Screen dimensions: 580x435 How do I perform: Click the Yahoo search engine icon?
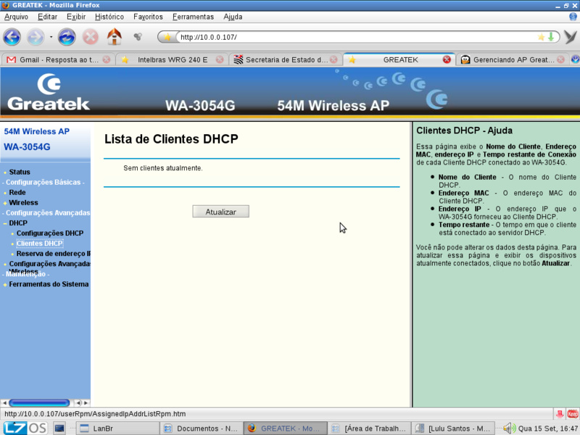571,37
